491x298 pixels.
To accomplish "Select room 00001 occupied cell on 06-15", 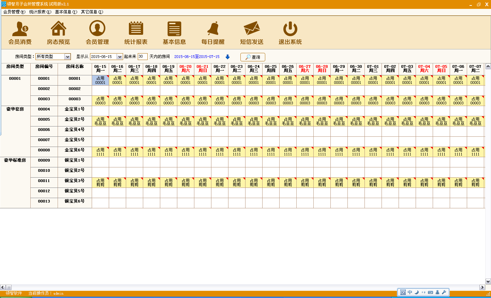I will pos(100,80).
